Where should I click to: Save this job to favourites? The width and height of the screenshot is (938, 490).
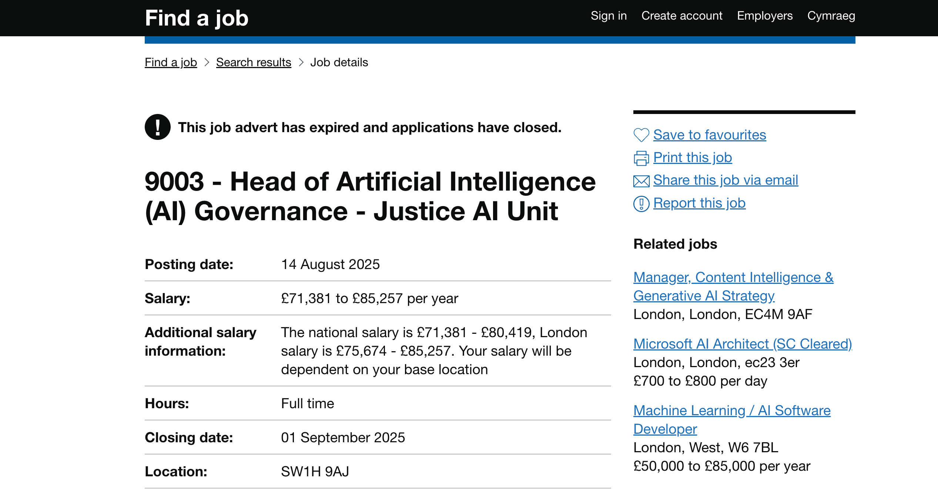709,135
